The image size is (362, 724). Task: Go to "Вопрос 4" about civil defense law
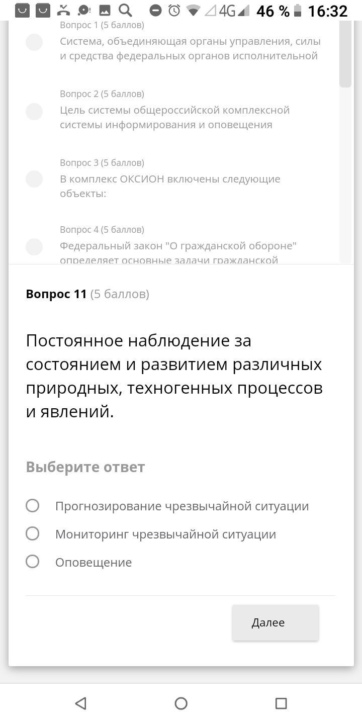tap(178, 246)
